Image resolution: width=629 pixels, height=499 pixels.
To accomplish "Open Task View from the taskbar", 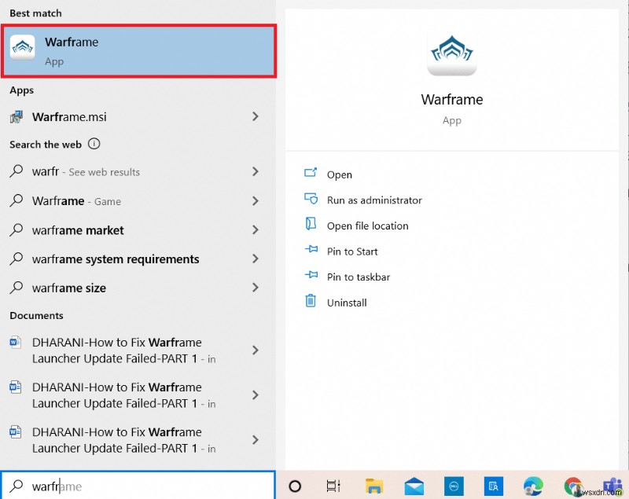I will pos(333,486).
